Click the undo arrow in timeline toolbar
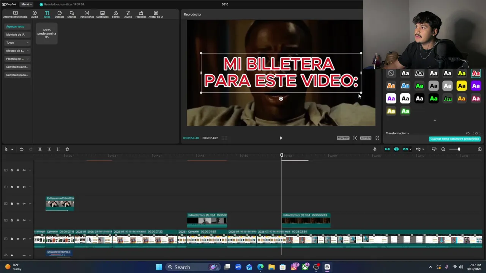Image resolution: width=486 pixels, height=273 pixels. [22, 149]
